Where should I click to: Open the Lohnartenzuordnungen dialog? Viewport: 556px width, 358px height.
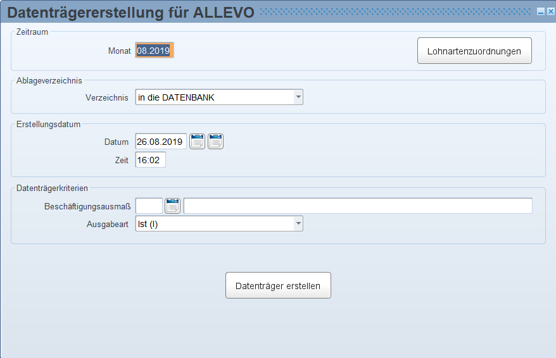point(474,51)
